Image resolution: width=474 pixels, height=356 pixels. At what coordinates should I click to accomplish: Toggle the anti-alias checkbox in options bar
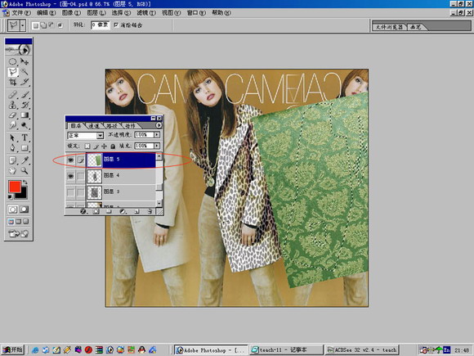[116, 25]
